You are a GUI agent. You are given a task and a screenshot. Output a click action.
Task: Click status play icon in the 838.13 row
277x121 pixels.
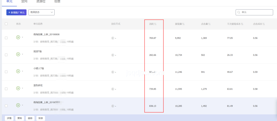(x=18, y=105)
